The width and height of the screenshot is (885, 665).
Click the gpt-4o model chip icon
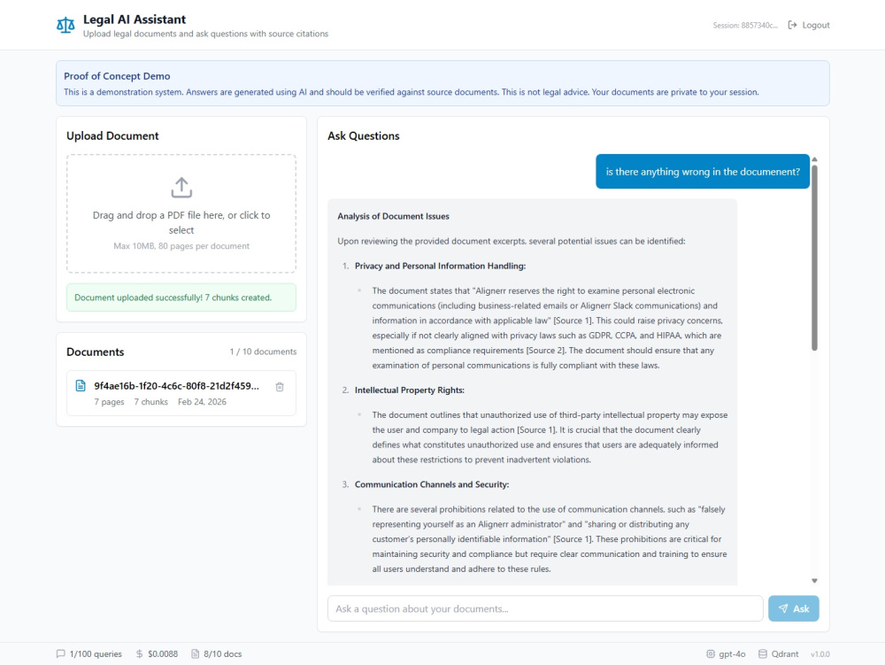pyautogui.click(x=711, y=653)
